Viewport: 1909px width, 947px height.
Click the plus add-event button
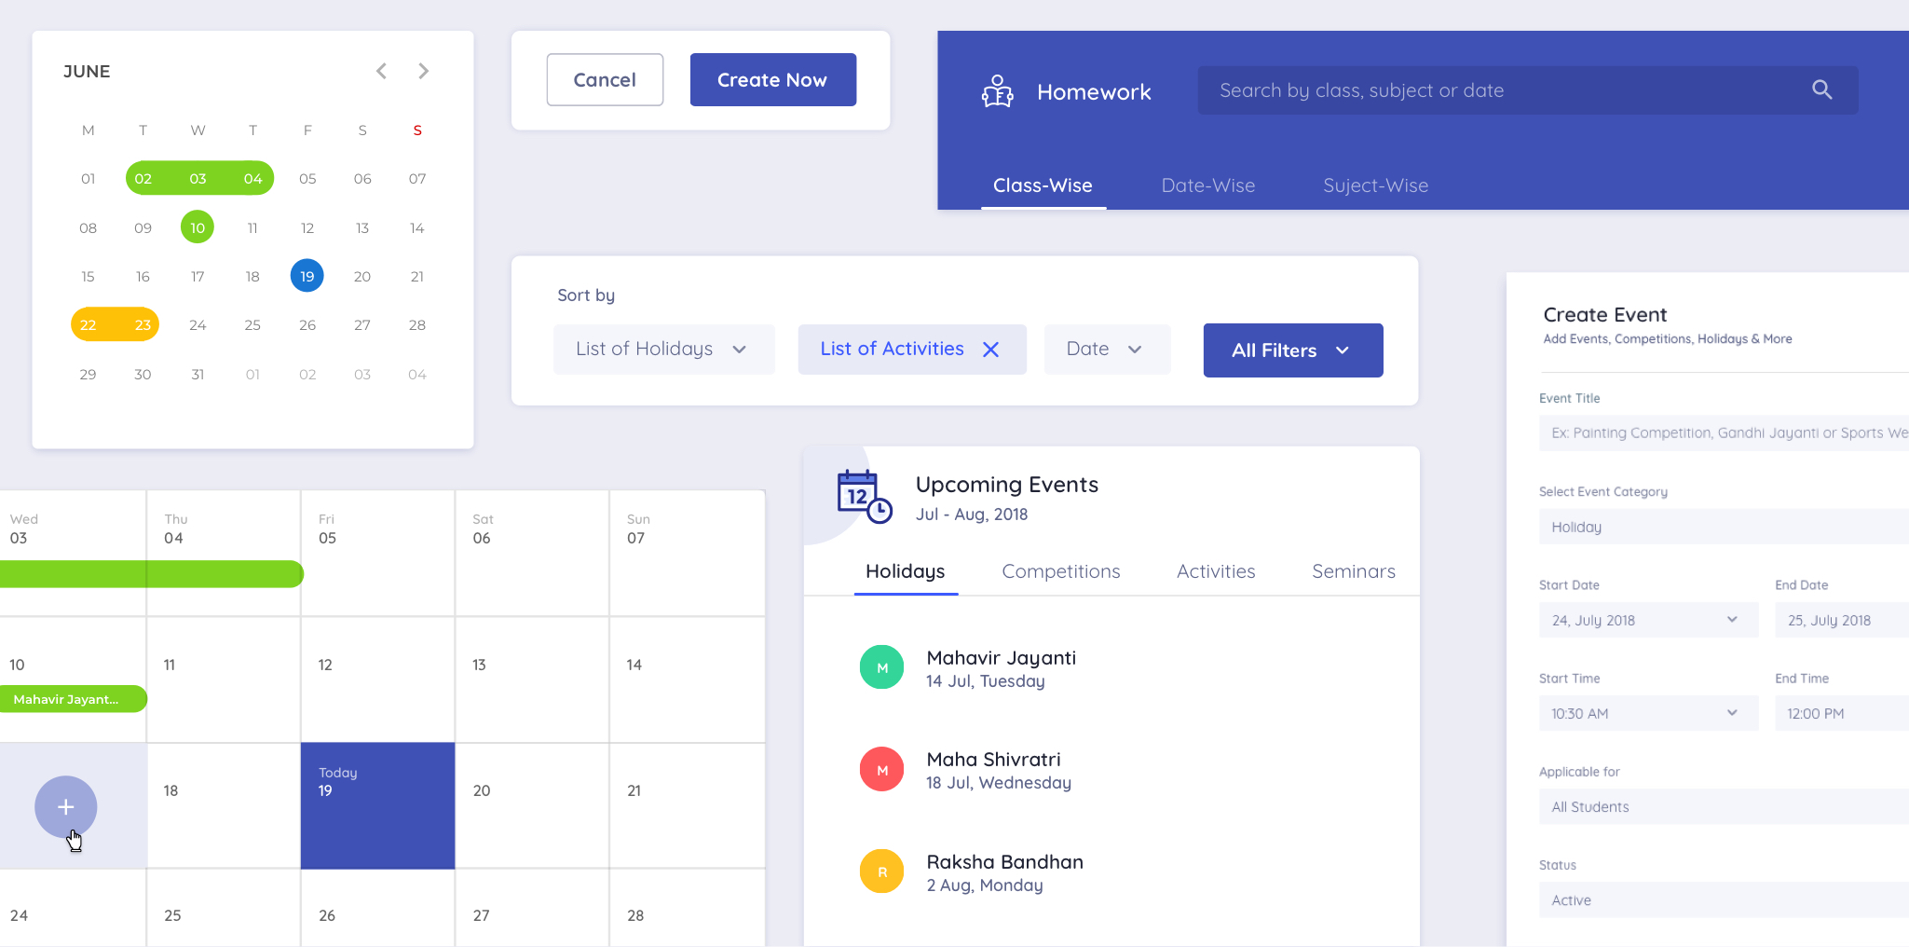pyautogui.click(x=65, y=807)
